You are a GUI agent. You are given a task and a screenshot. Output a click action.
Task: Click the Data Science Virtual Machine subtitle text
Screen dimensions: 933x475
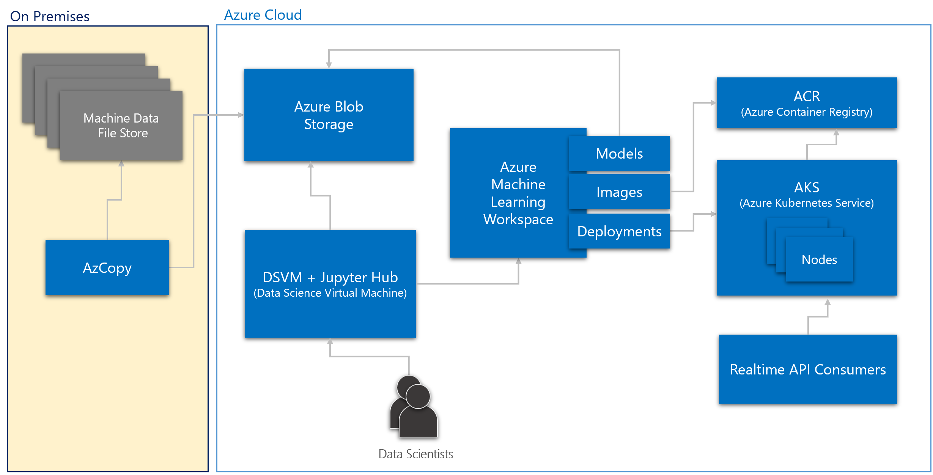point(330,293)
